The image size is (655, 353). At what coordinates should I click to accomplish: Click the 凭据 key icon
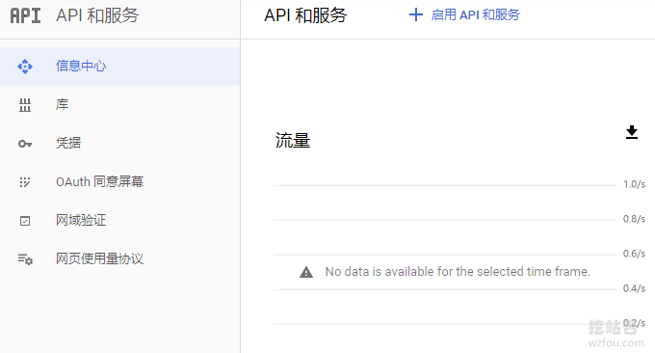(x=25, y=144)
